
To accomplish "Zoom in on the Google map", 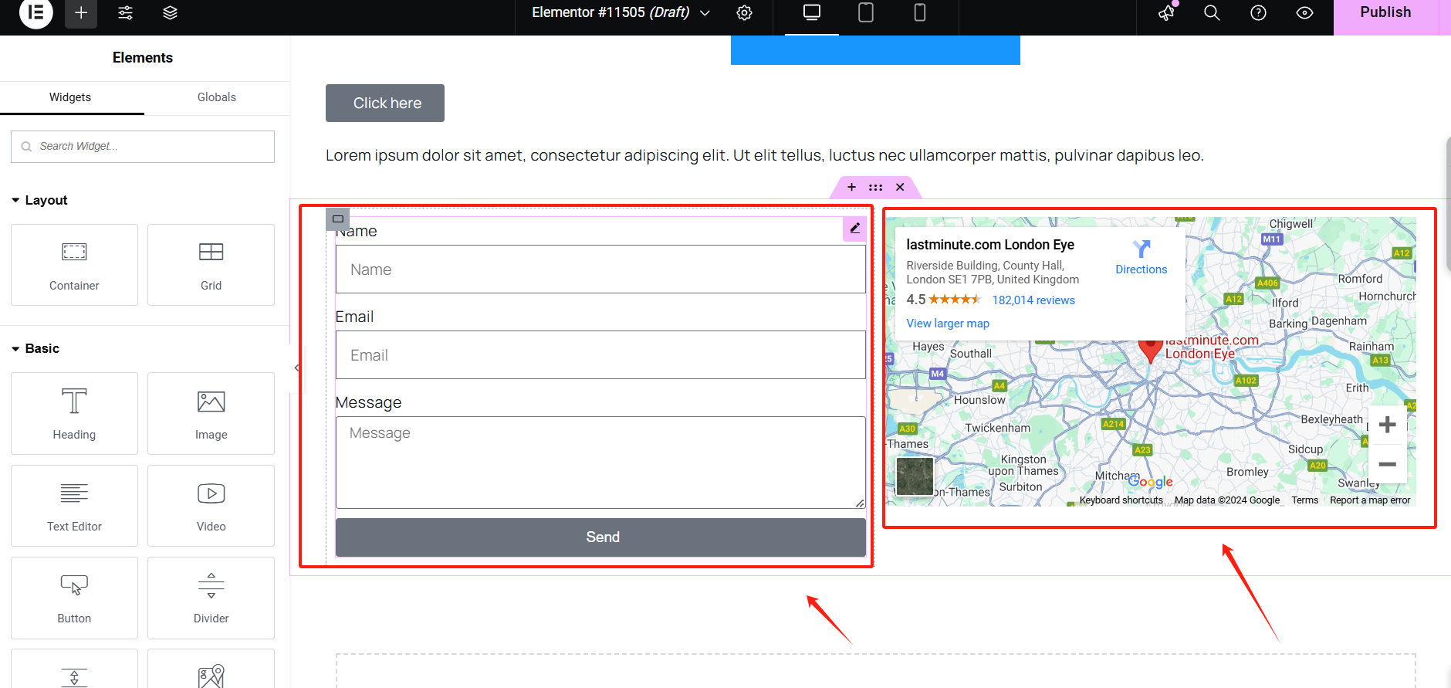I will click(1387, 425).
